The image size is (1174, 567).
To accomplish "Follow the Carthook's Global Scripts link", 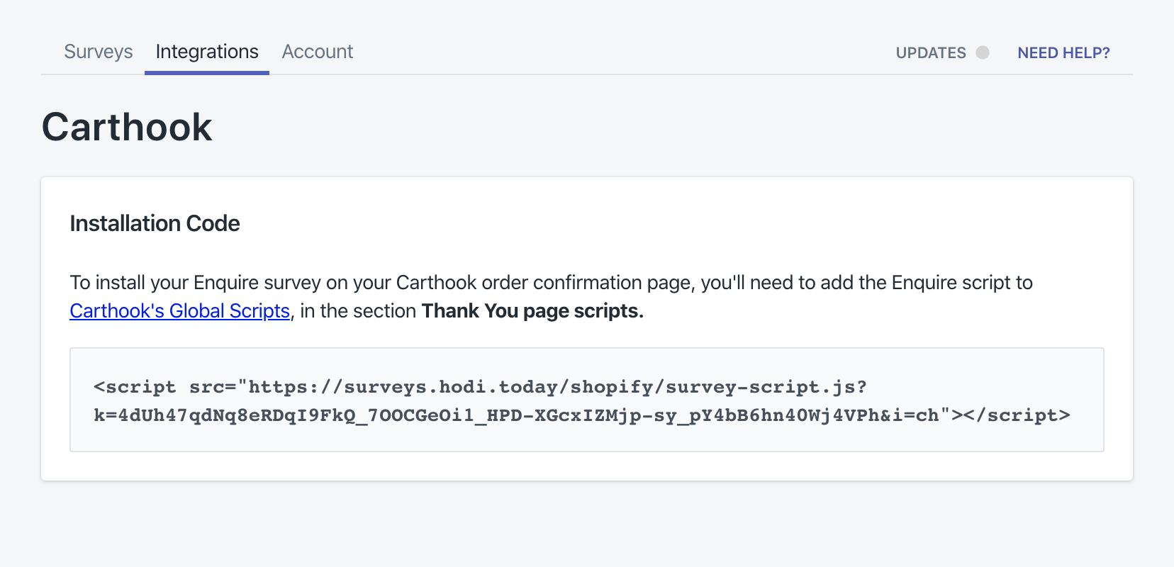I will pos(180,311).
